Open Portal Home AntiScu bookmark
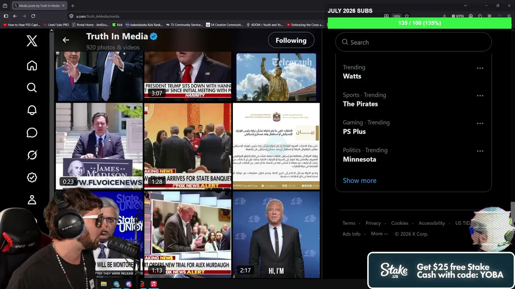Viewport: 515px width, 289px height. [x=90, y=24]
